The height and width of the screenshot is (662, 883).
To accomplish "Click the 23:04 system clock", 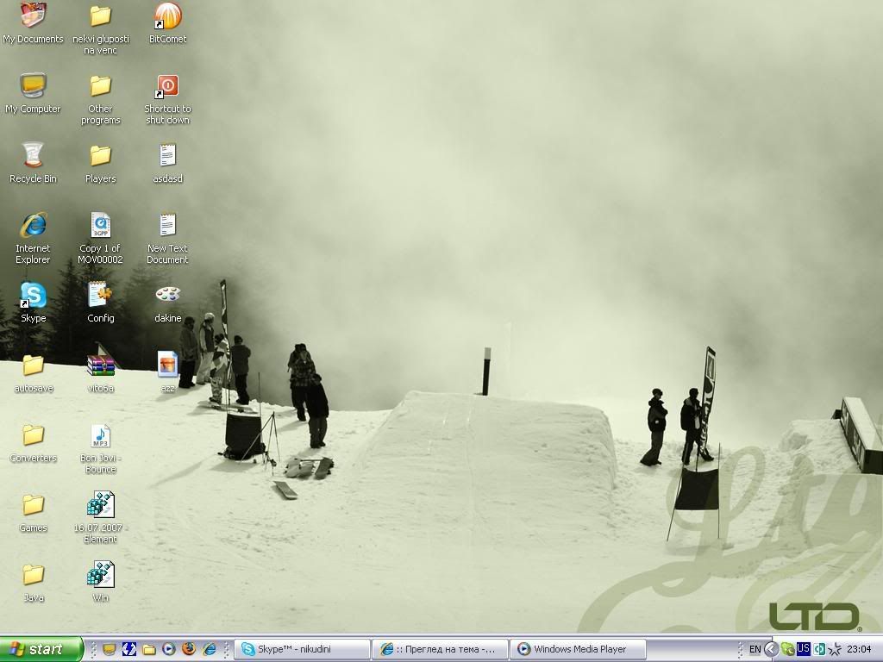I will [x=859, y=649].
